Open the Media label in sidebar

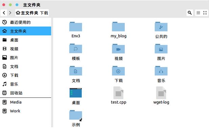[x=16, y=102]
